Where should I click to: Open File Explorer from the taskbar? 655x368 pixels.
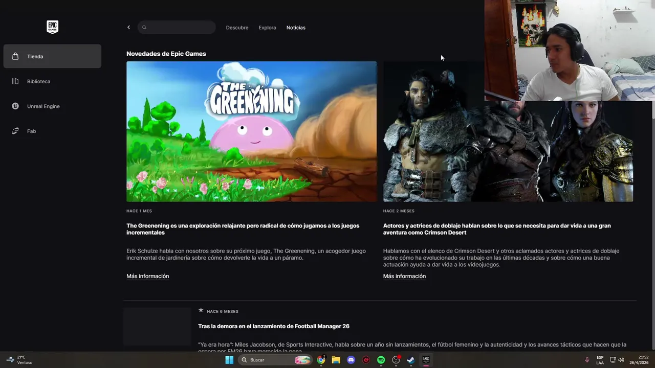pos(336,360)
